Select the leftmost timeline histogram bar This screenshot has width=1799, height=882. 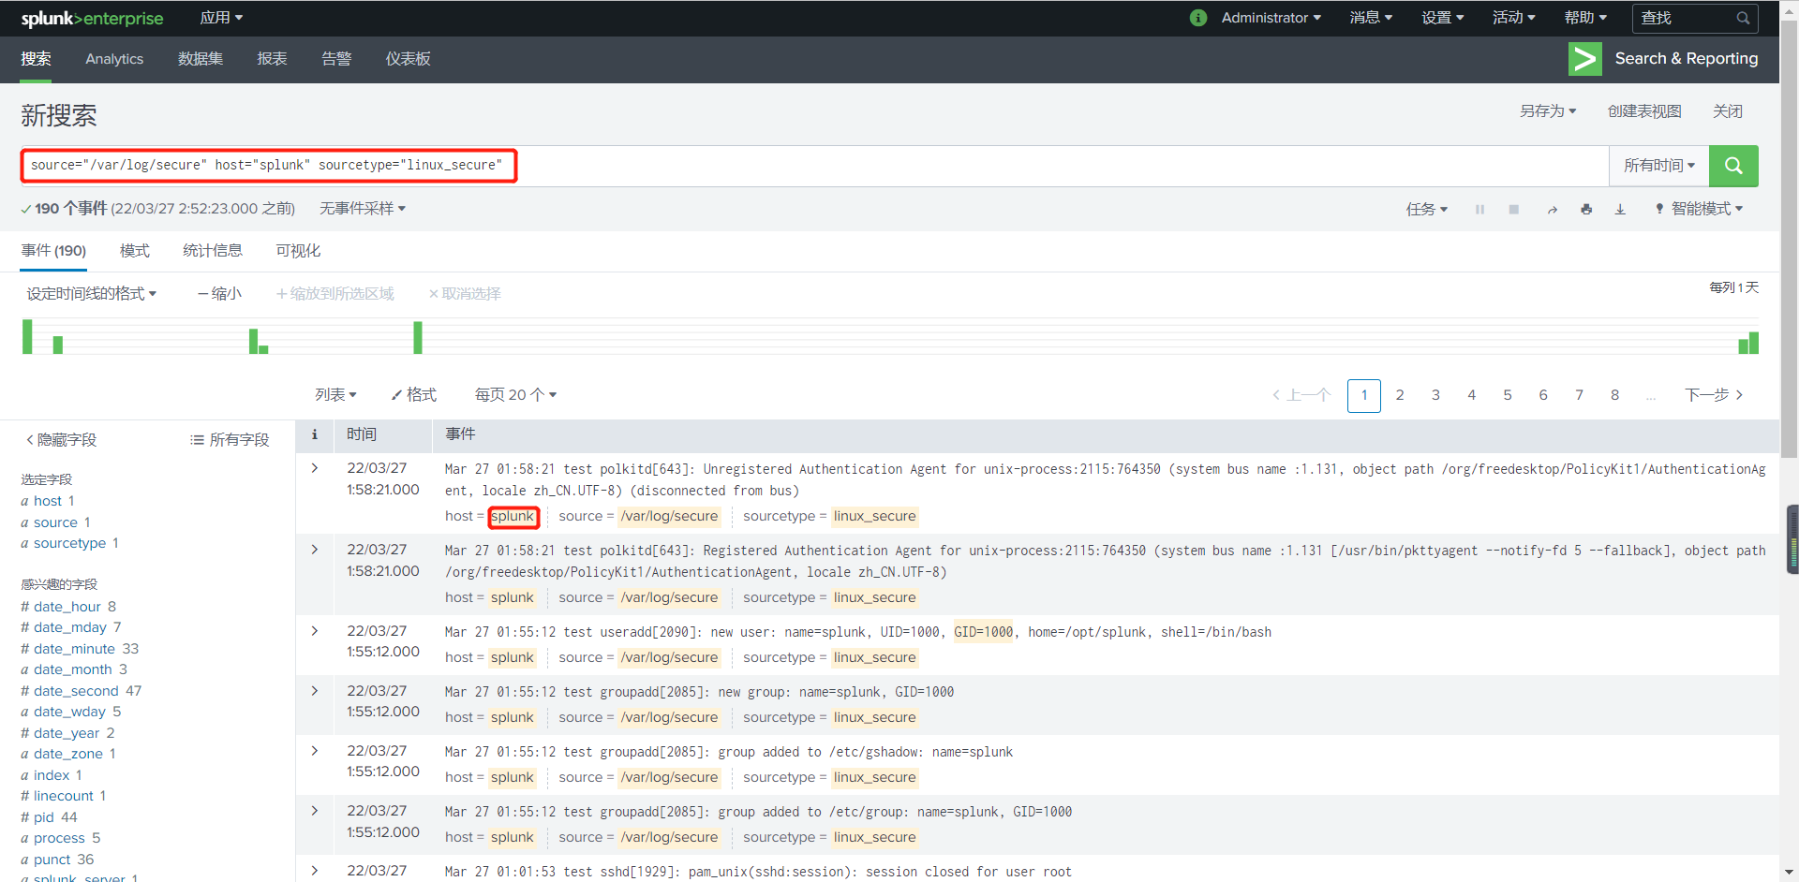coord(27,336)
